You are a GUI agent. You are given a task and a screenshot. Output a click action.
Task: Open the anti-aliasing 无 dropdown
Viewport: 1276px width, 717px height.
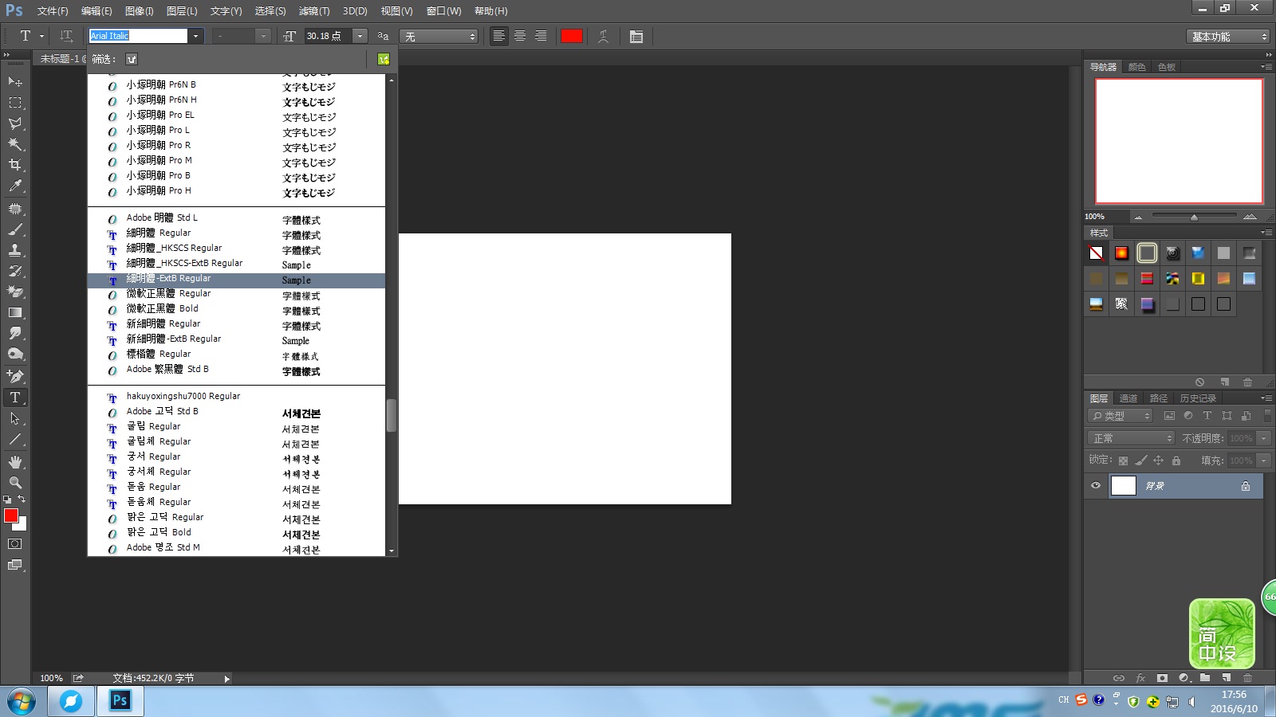(x=439, y=36)
